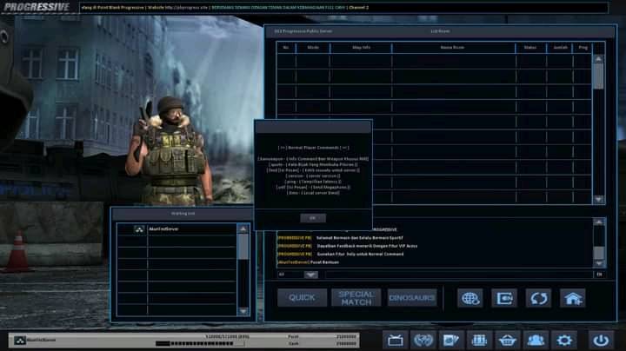
Task: Click OK in the player commands dialog
Action: pyautogui.click(x=313, y=218)
